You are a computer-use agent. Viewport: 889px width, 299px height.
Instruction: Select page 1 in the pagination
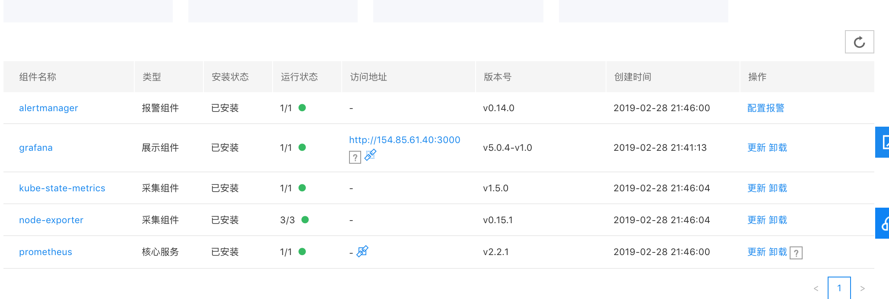coord(839,288)
